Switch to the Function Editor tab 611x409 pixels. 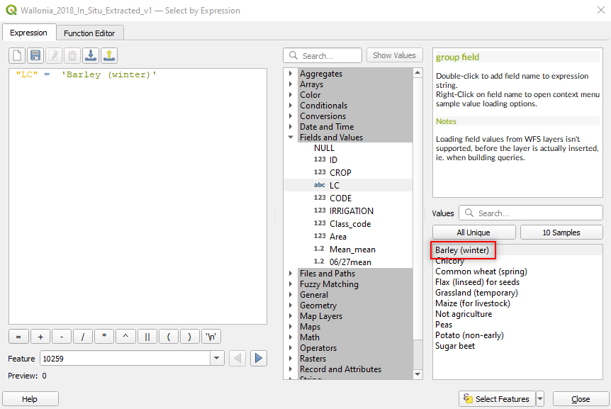coord(89,33)
